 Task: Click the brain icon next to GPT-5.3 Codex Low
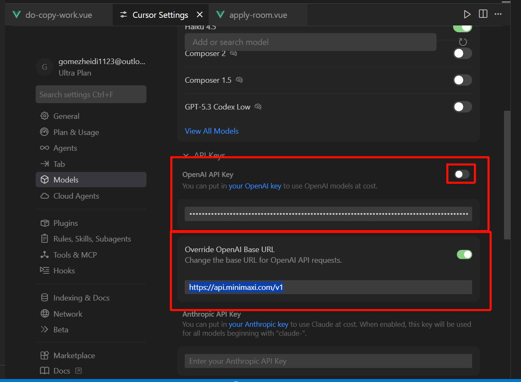pos(258,107)
